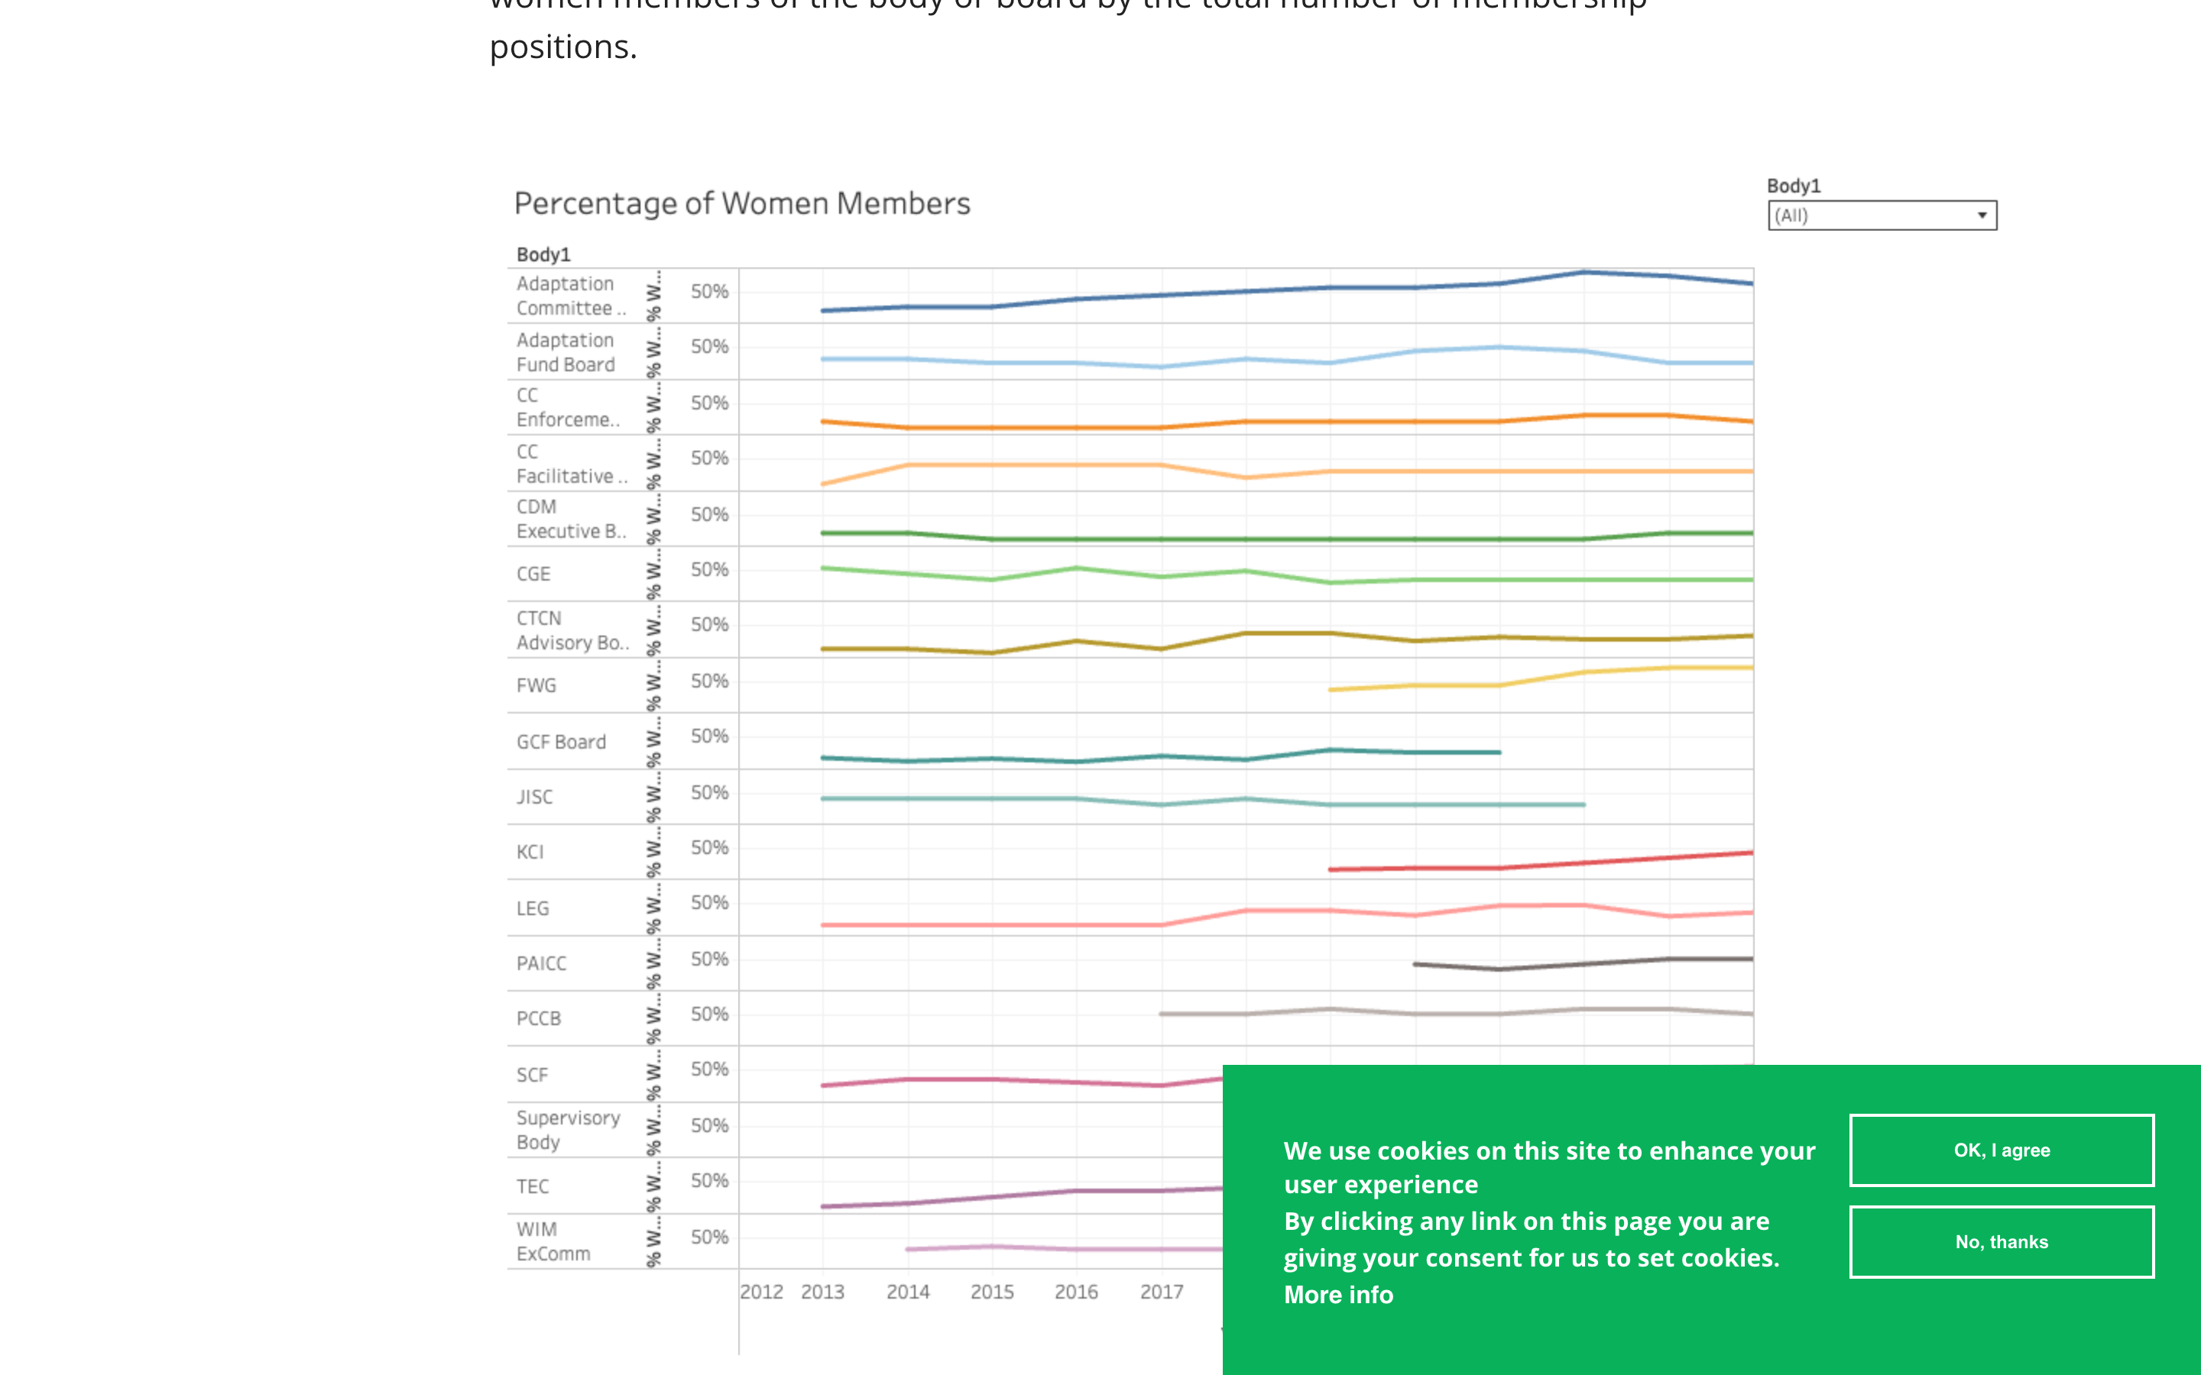2201x1375 pixels.
Task: Decline cookies with "No, thanks"
Action: (2000, 1241)
